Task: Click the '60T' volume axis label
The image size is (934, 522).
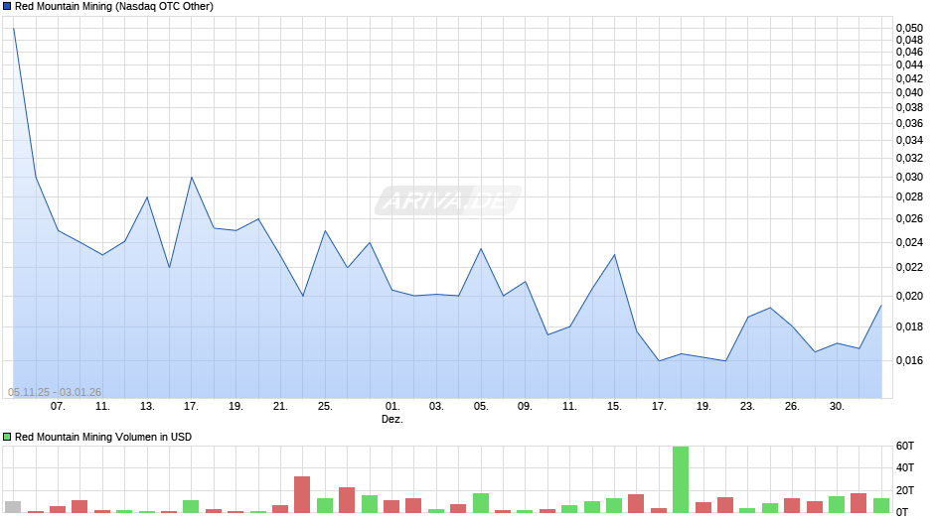Action: (x=905, y=446)
